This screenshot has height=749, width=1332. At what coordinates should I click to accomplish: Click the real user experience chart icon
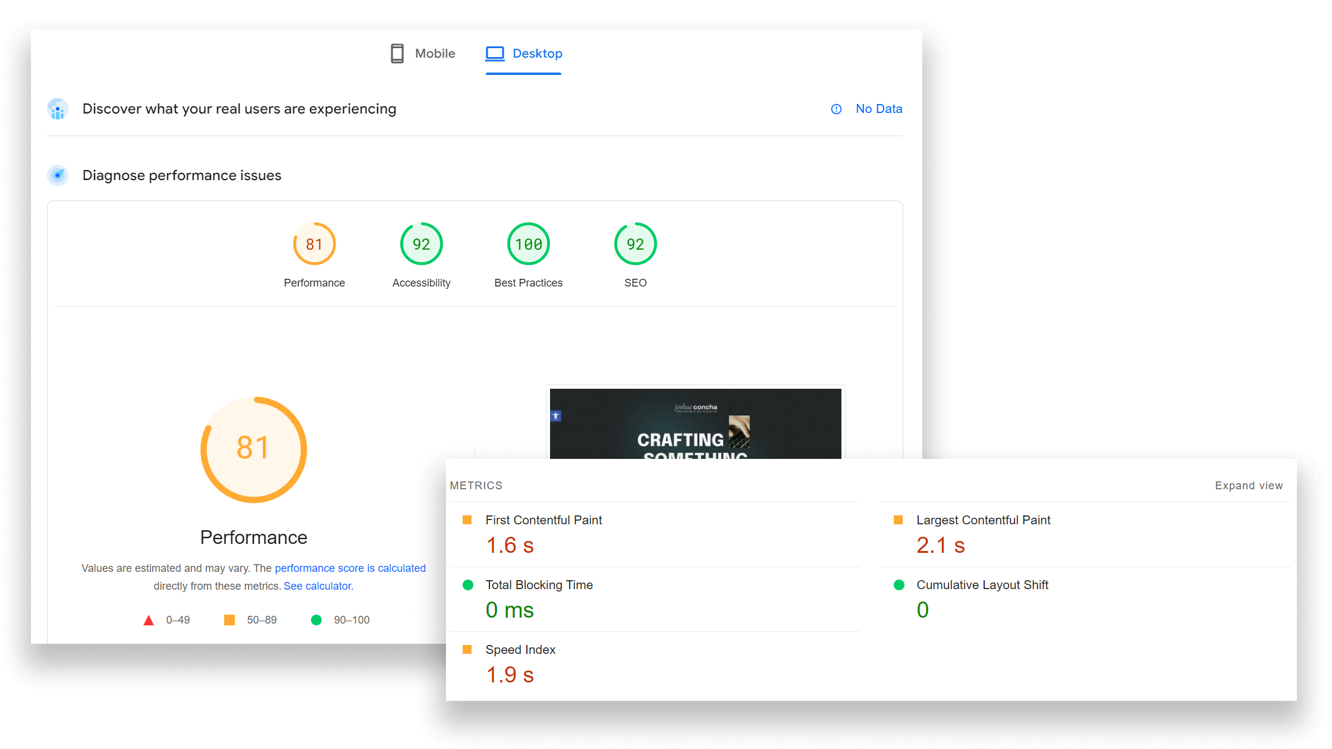point(58,109)
